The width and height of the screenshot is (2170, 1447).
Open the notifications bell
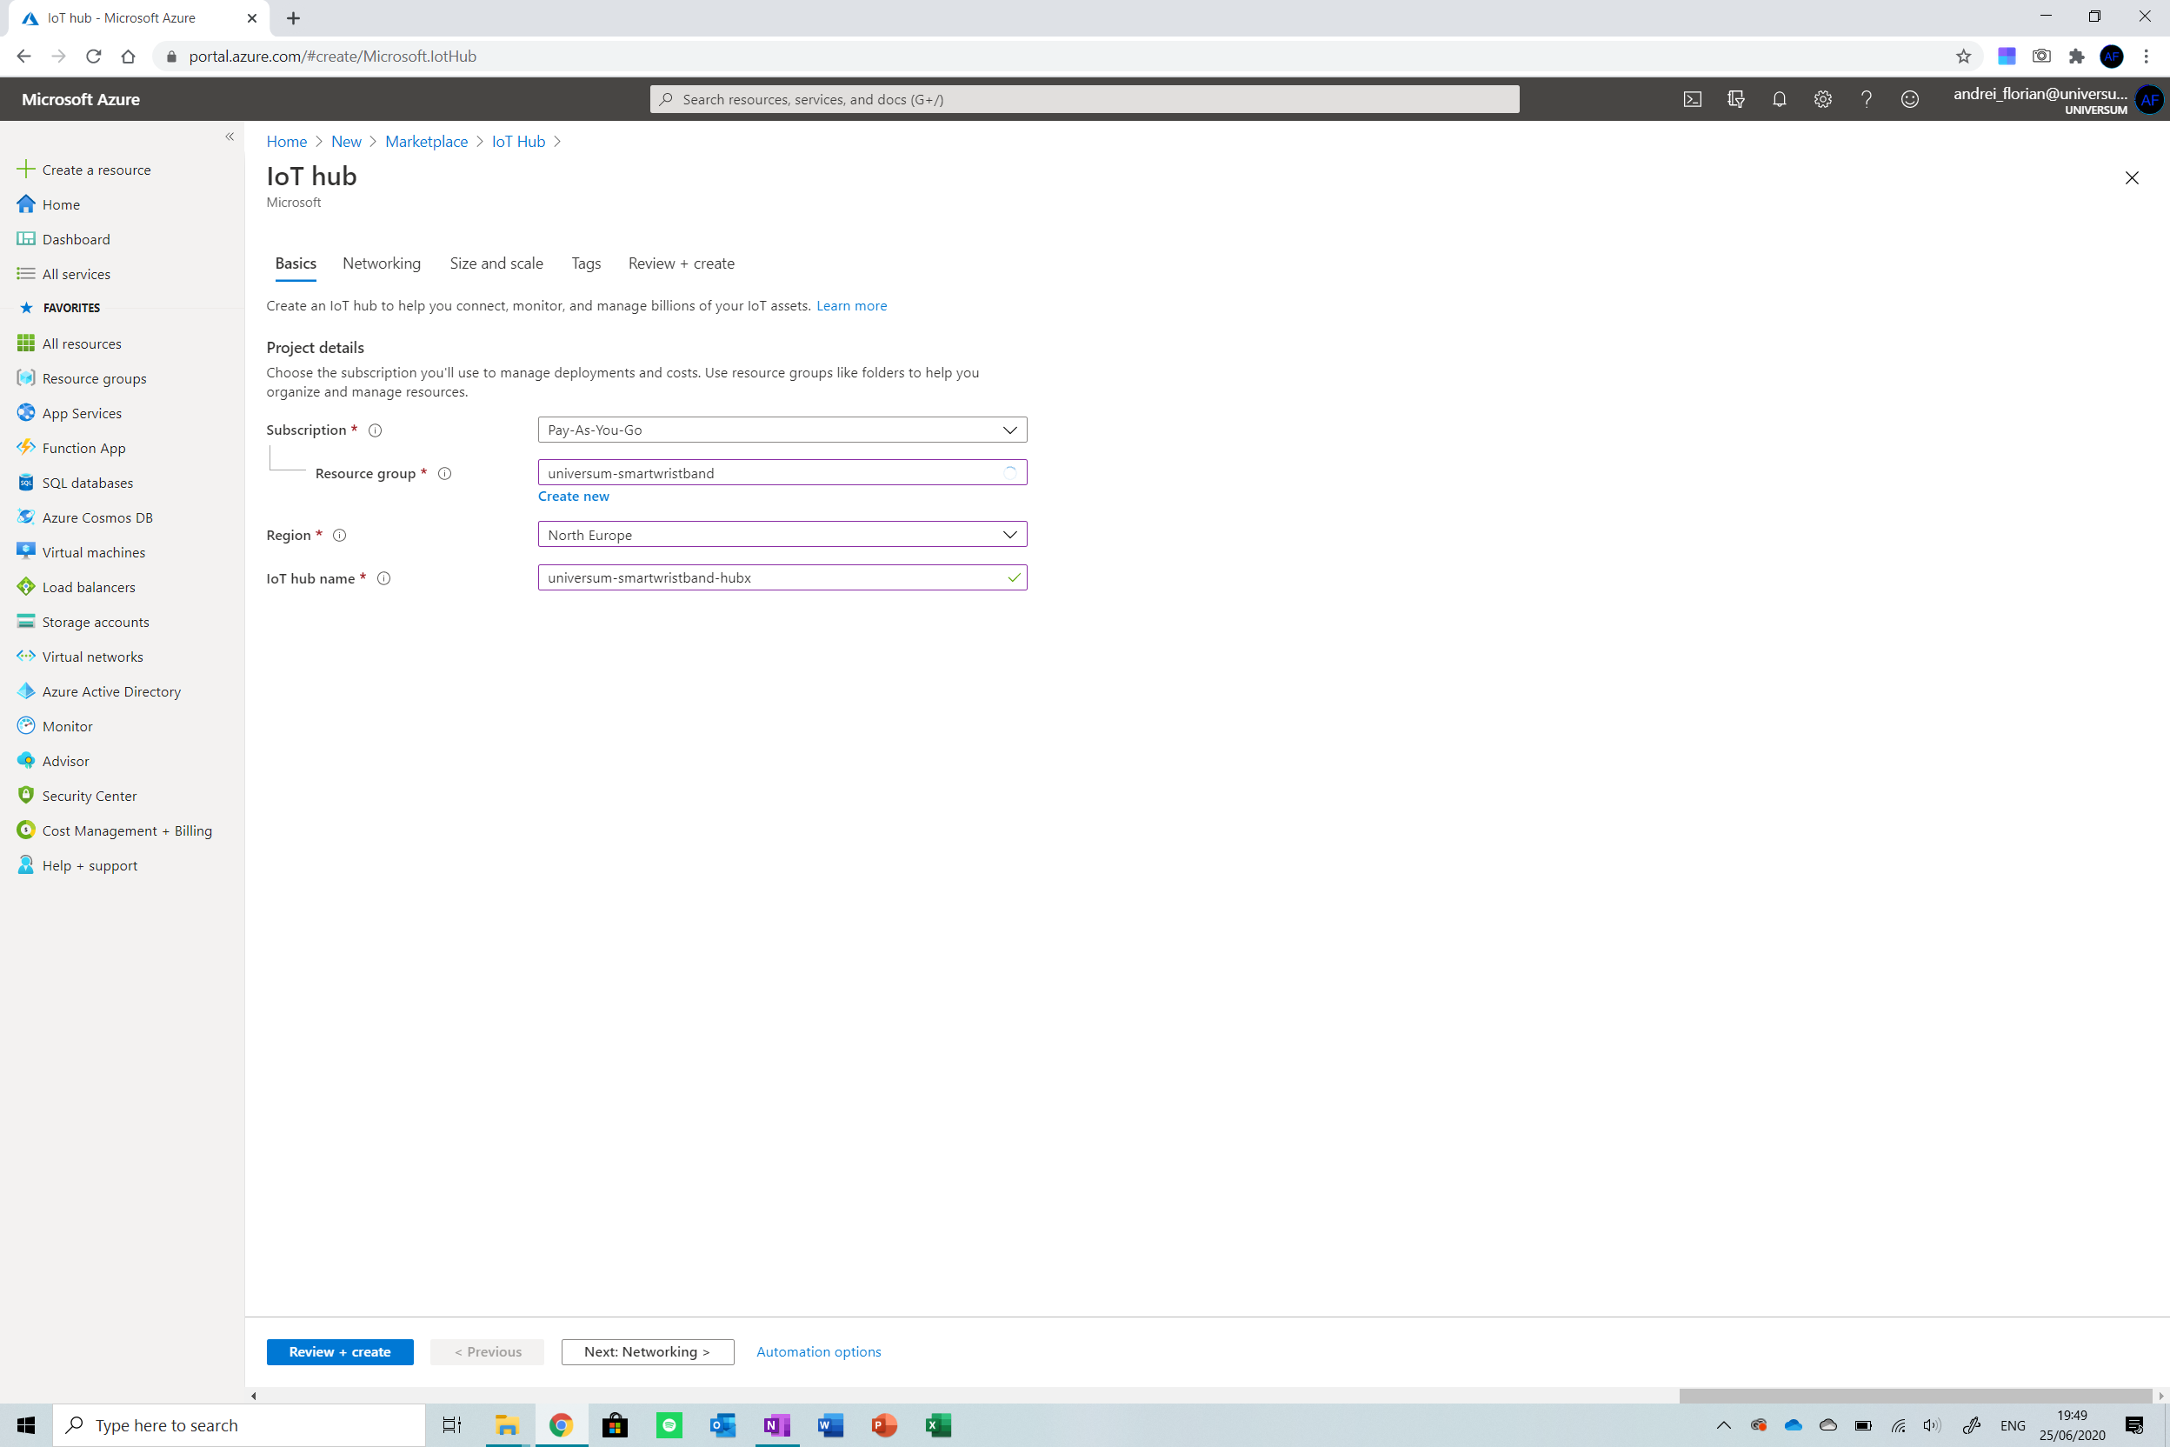pos(1779,100)
